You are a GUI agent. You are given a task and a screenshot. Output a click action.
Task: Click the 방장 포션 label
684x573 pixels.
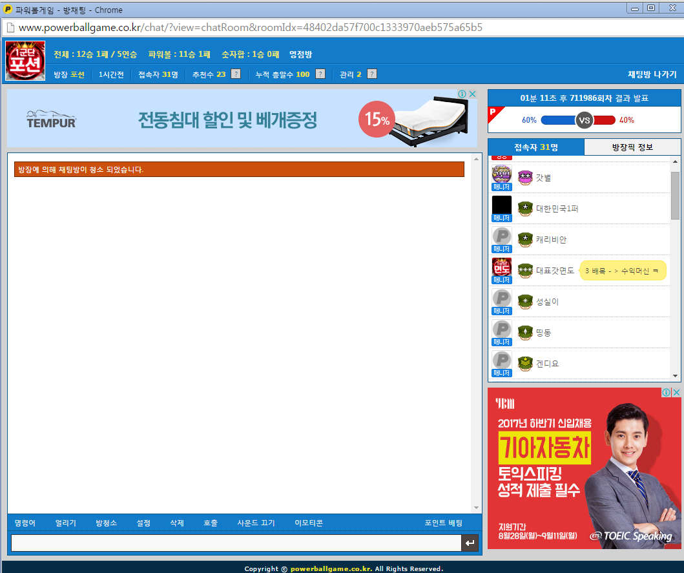69,74
